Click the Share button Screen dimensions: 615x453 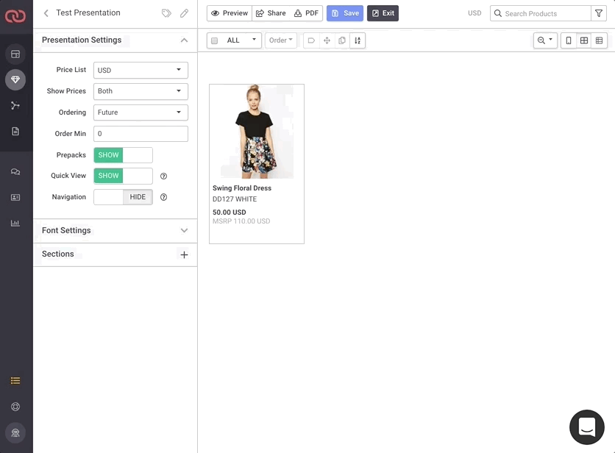click(271, 13)
